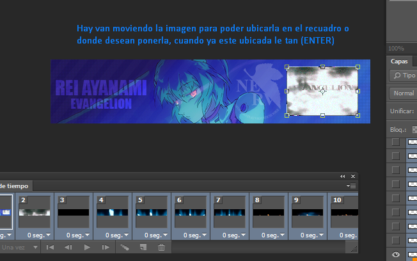Screen dimensions: 417x261
Task: Click the top-left transform handle of the image
Action: 287,67
